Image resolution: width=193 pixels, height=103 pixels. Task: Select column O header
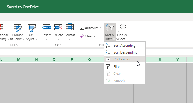54,59
